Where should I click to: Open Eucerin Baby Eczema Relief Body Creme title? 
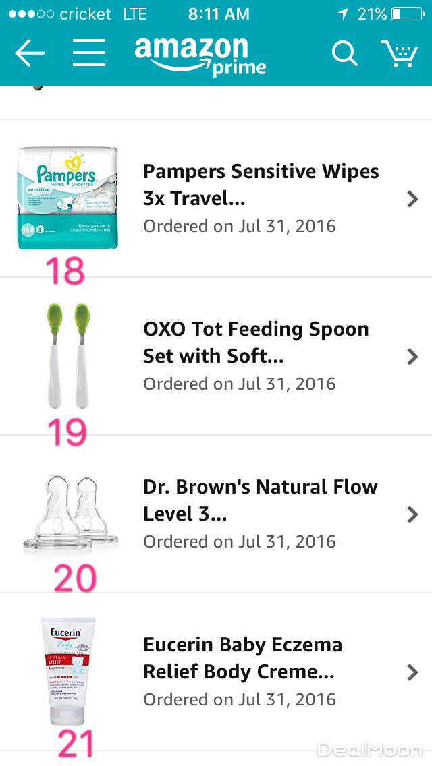(242, 658)
